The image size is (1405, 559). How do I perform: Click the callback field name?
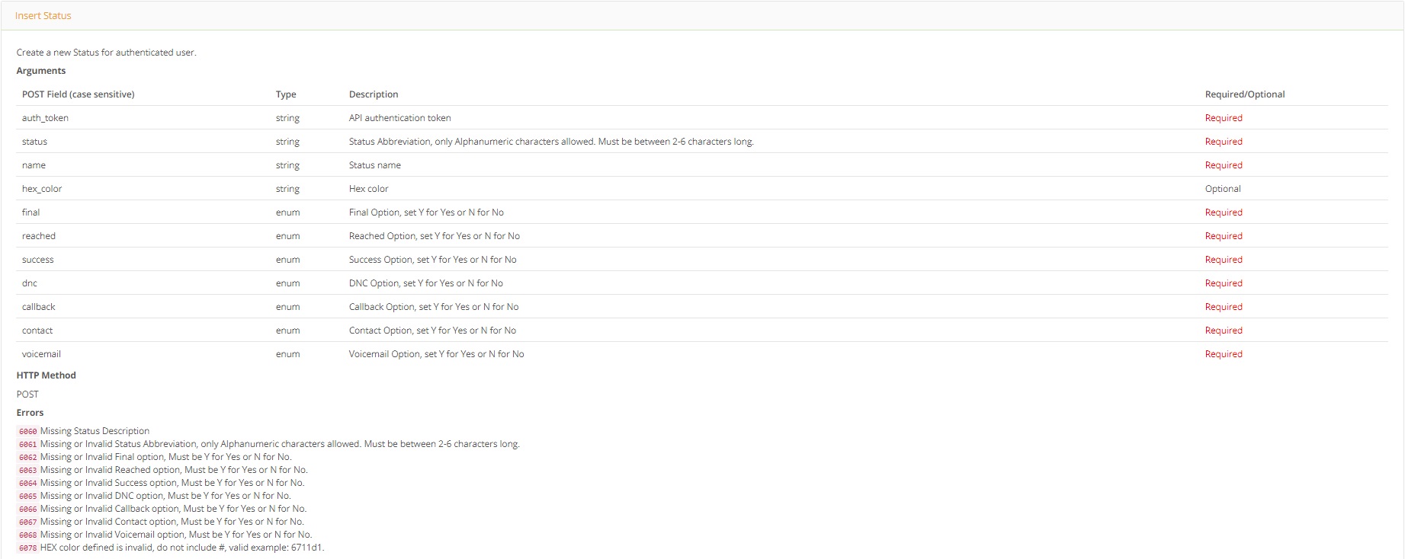pos(39,307)
